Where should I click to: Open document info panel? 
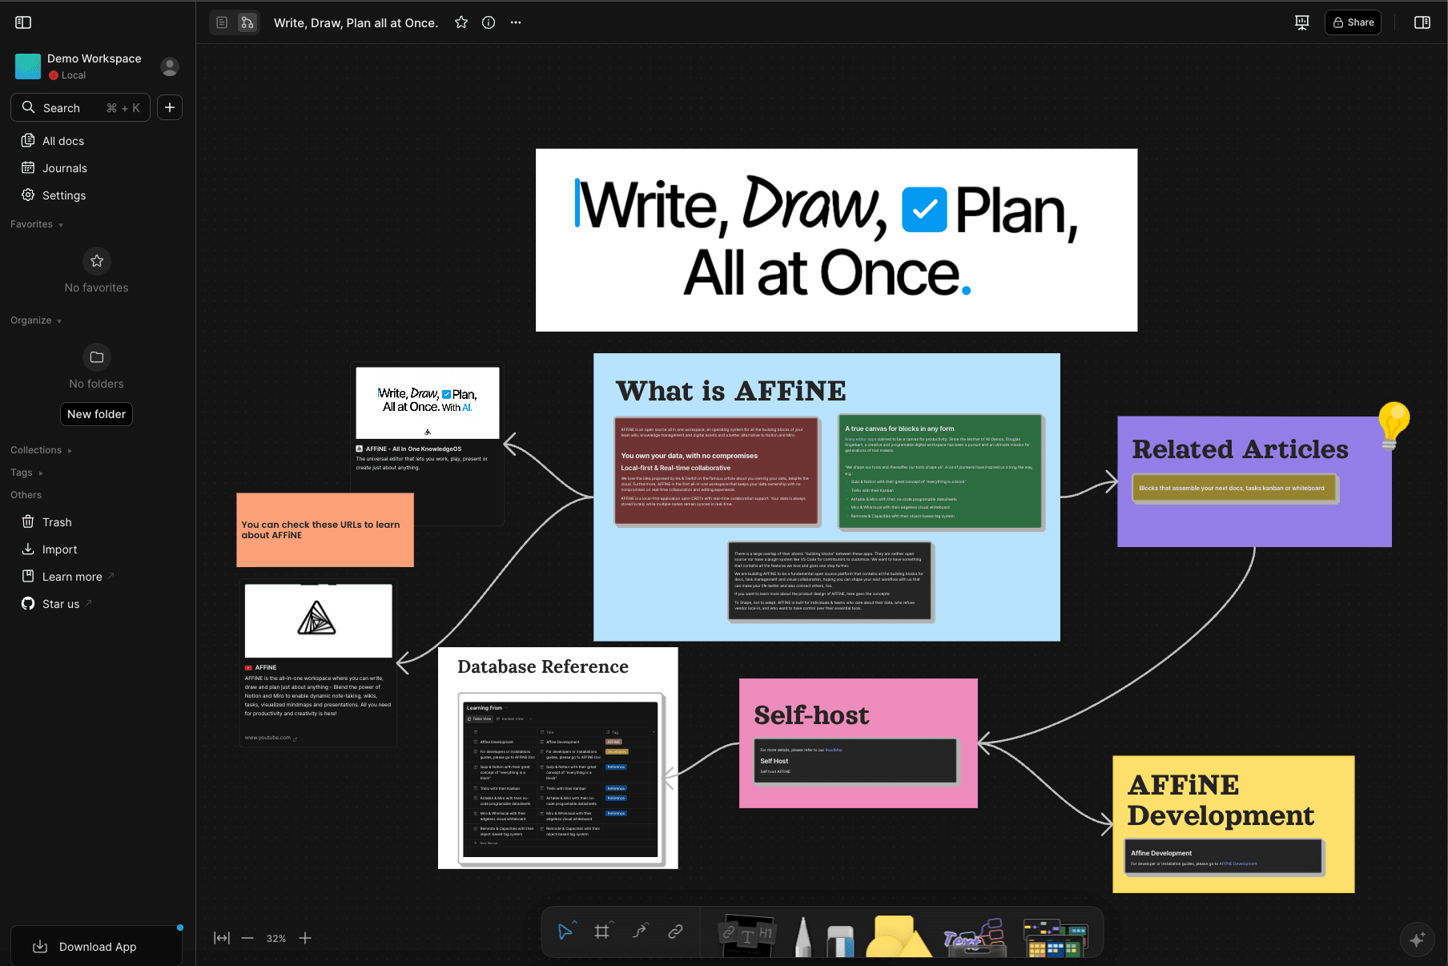[x=489, y=22]
